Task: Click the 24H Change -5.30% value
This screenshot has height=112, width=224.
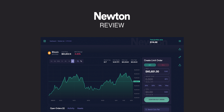Action: [78, 54]
